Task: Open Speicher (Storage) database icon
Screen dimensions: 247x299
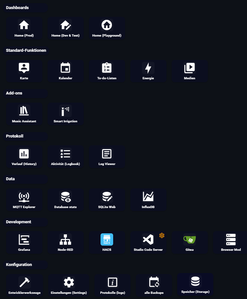Action: [x=195, y=281]
